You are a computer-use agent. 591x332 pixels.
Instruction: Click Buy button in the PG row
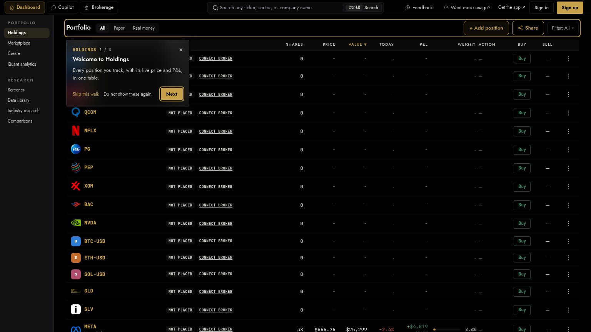click(522, 150)
